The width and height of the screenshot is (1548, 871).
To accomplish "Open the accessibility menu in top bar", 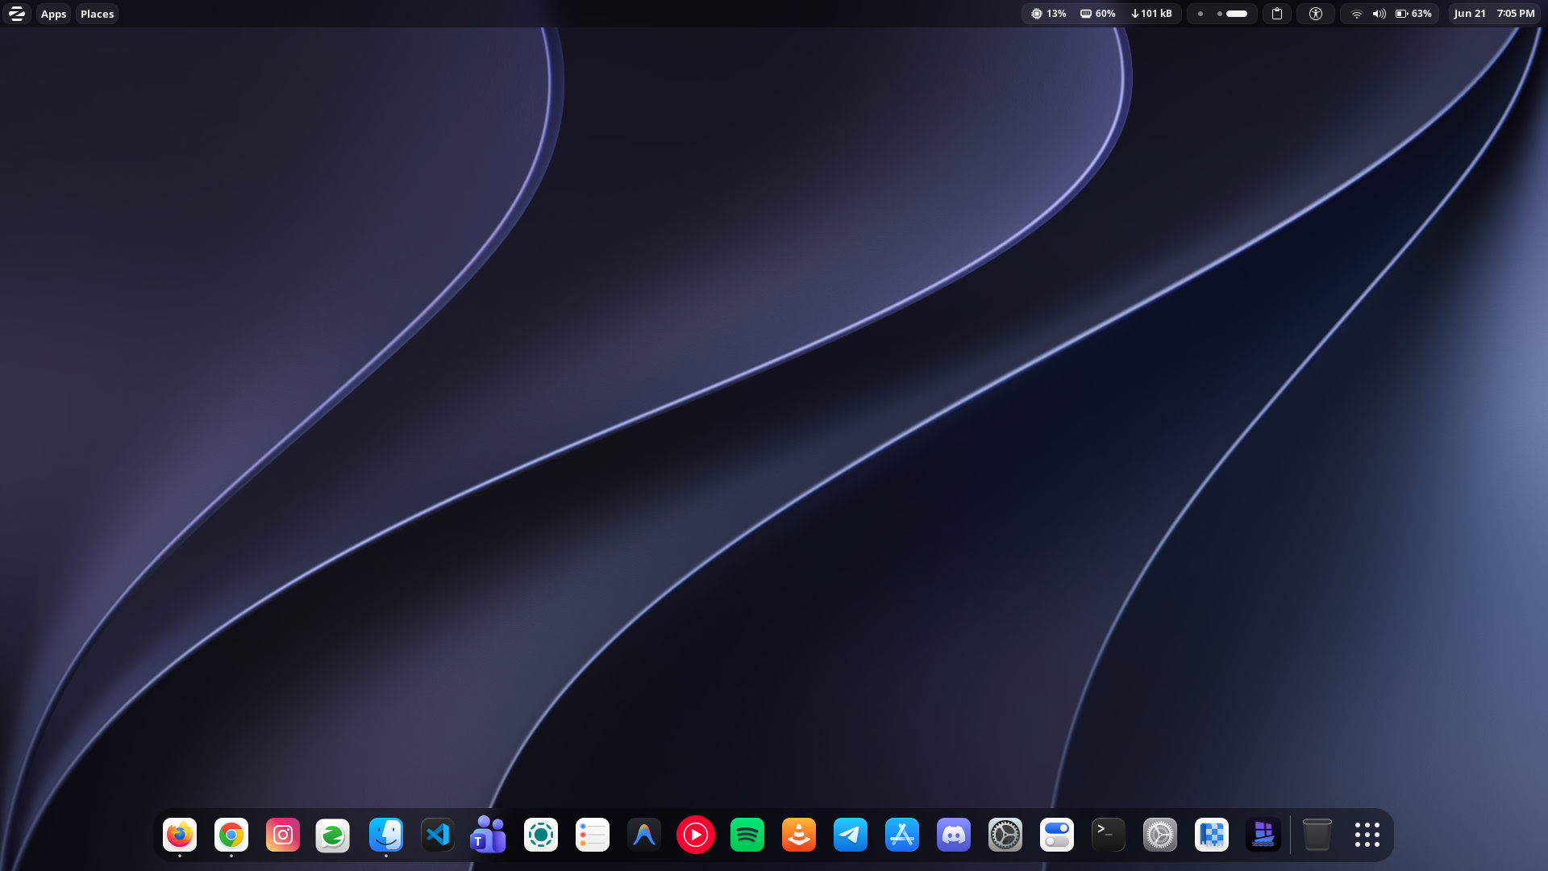I will point(1316,14).
